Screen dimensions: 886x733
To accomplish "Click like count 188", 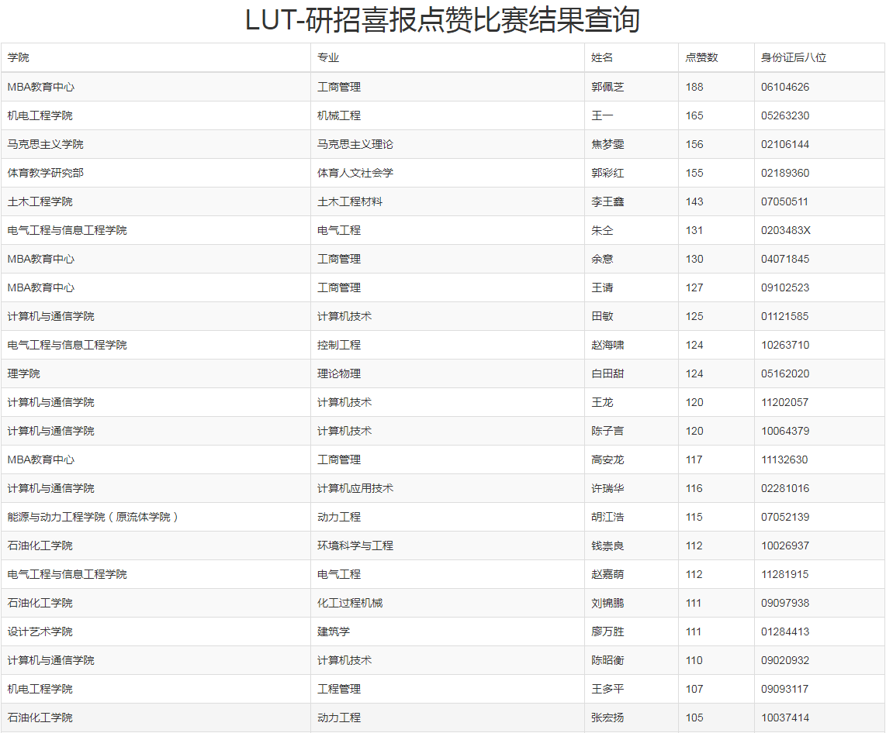I will click(x=694, y=87).
